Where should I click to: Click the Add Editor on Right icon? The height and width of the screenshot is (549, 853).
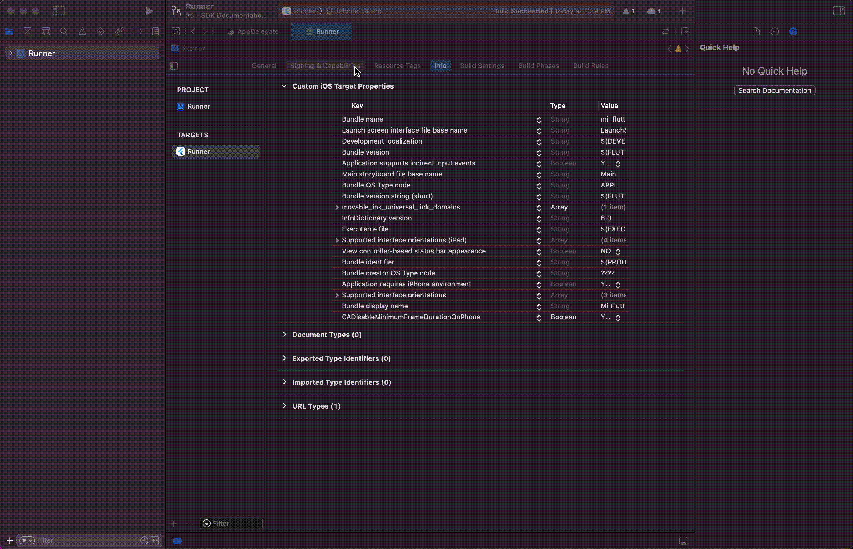pos(685,32)
